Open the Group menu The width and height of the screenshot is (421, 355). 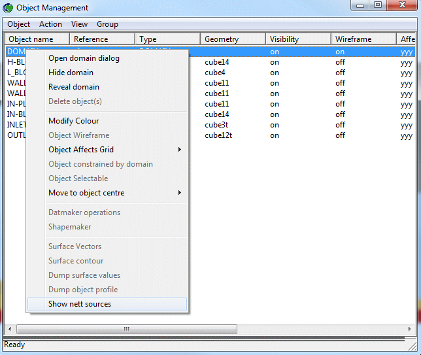click(107, 24)
